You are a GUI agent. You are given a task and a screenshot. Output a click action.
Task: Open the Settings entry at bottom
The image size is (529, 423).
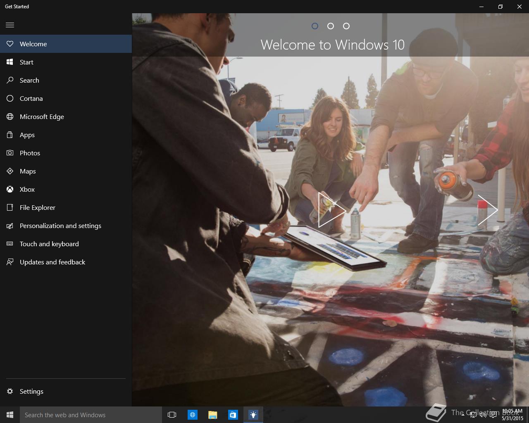66,391
